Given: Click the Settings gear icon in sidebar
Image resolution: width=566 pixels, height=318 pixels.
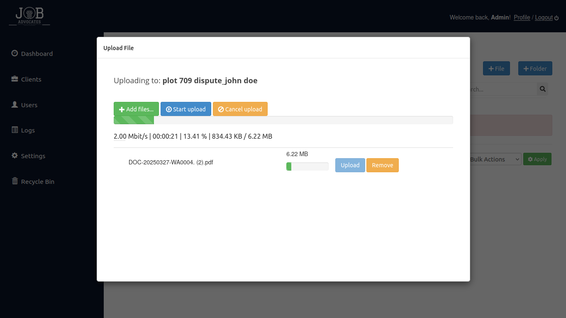Looking at the screenshot, I should coord(15,156).
